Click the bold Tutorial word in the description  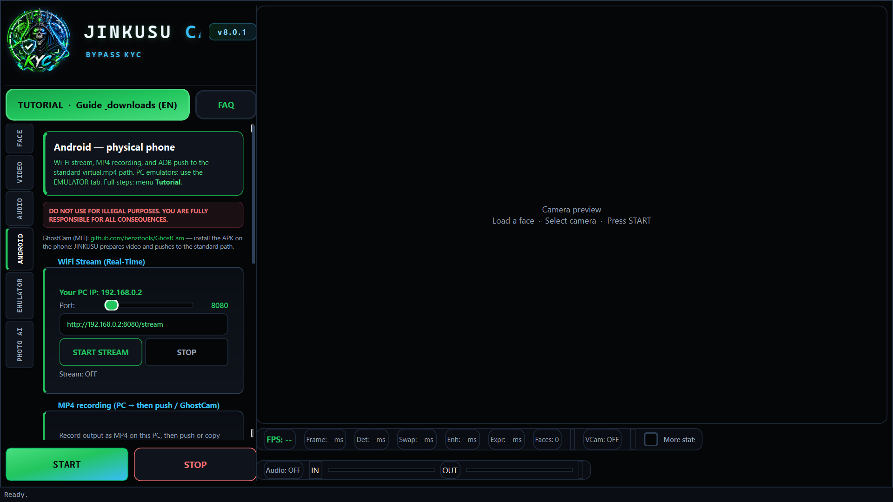click(168, 182)
